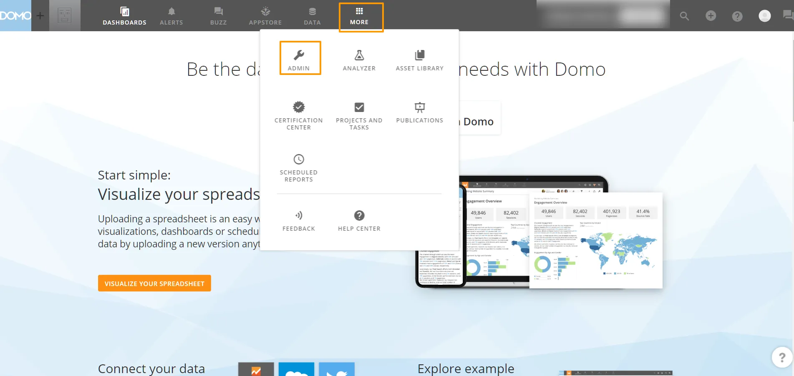Open the user profile avatar
This screenshot has height=376, width=794.
click(x=764, y=16)
